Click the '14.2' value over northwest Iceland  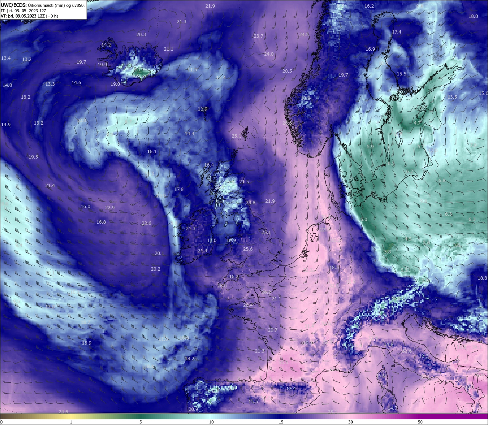pos(106,45)
